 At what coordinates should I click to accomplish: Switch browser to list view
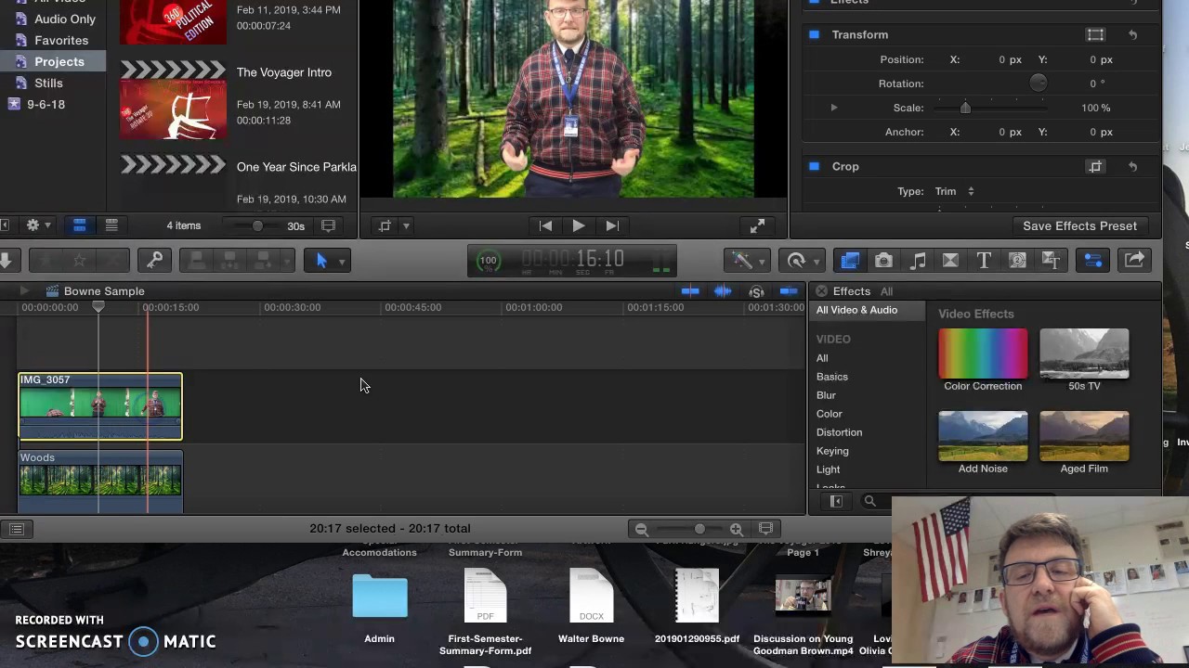pyautogui.click(x=111, y=225)
